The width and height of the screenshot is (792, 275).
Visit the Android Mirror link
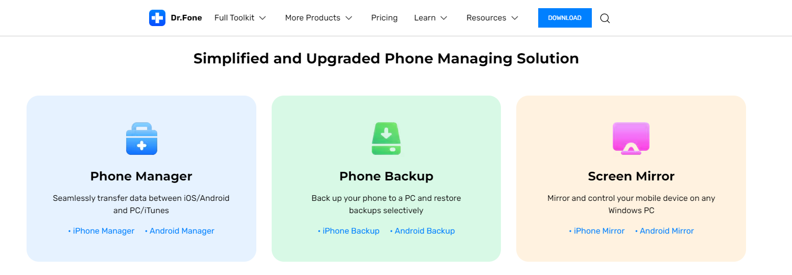tap(664, 231)
